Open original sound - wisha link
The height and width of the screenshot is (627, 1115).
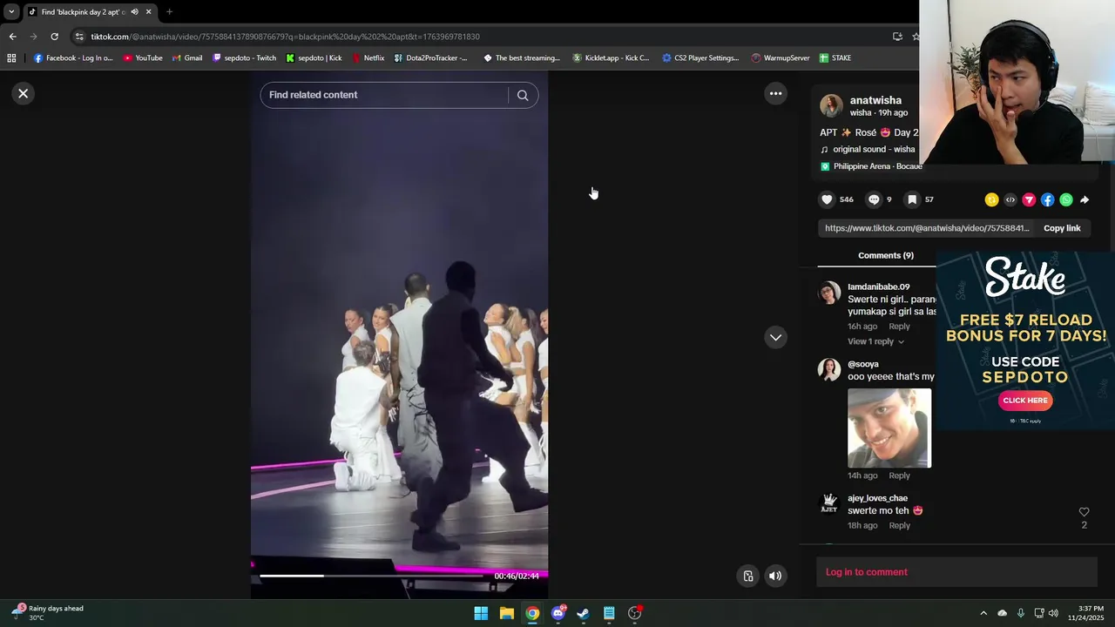(x=874, y=149)
